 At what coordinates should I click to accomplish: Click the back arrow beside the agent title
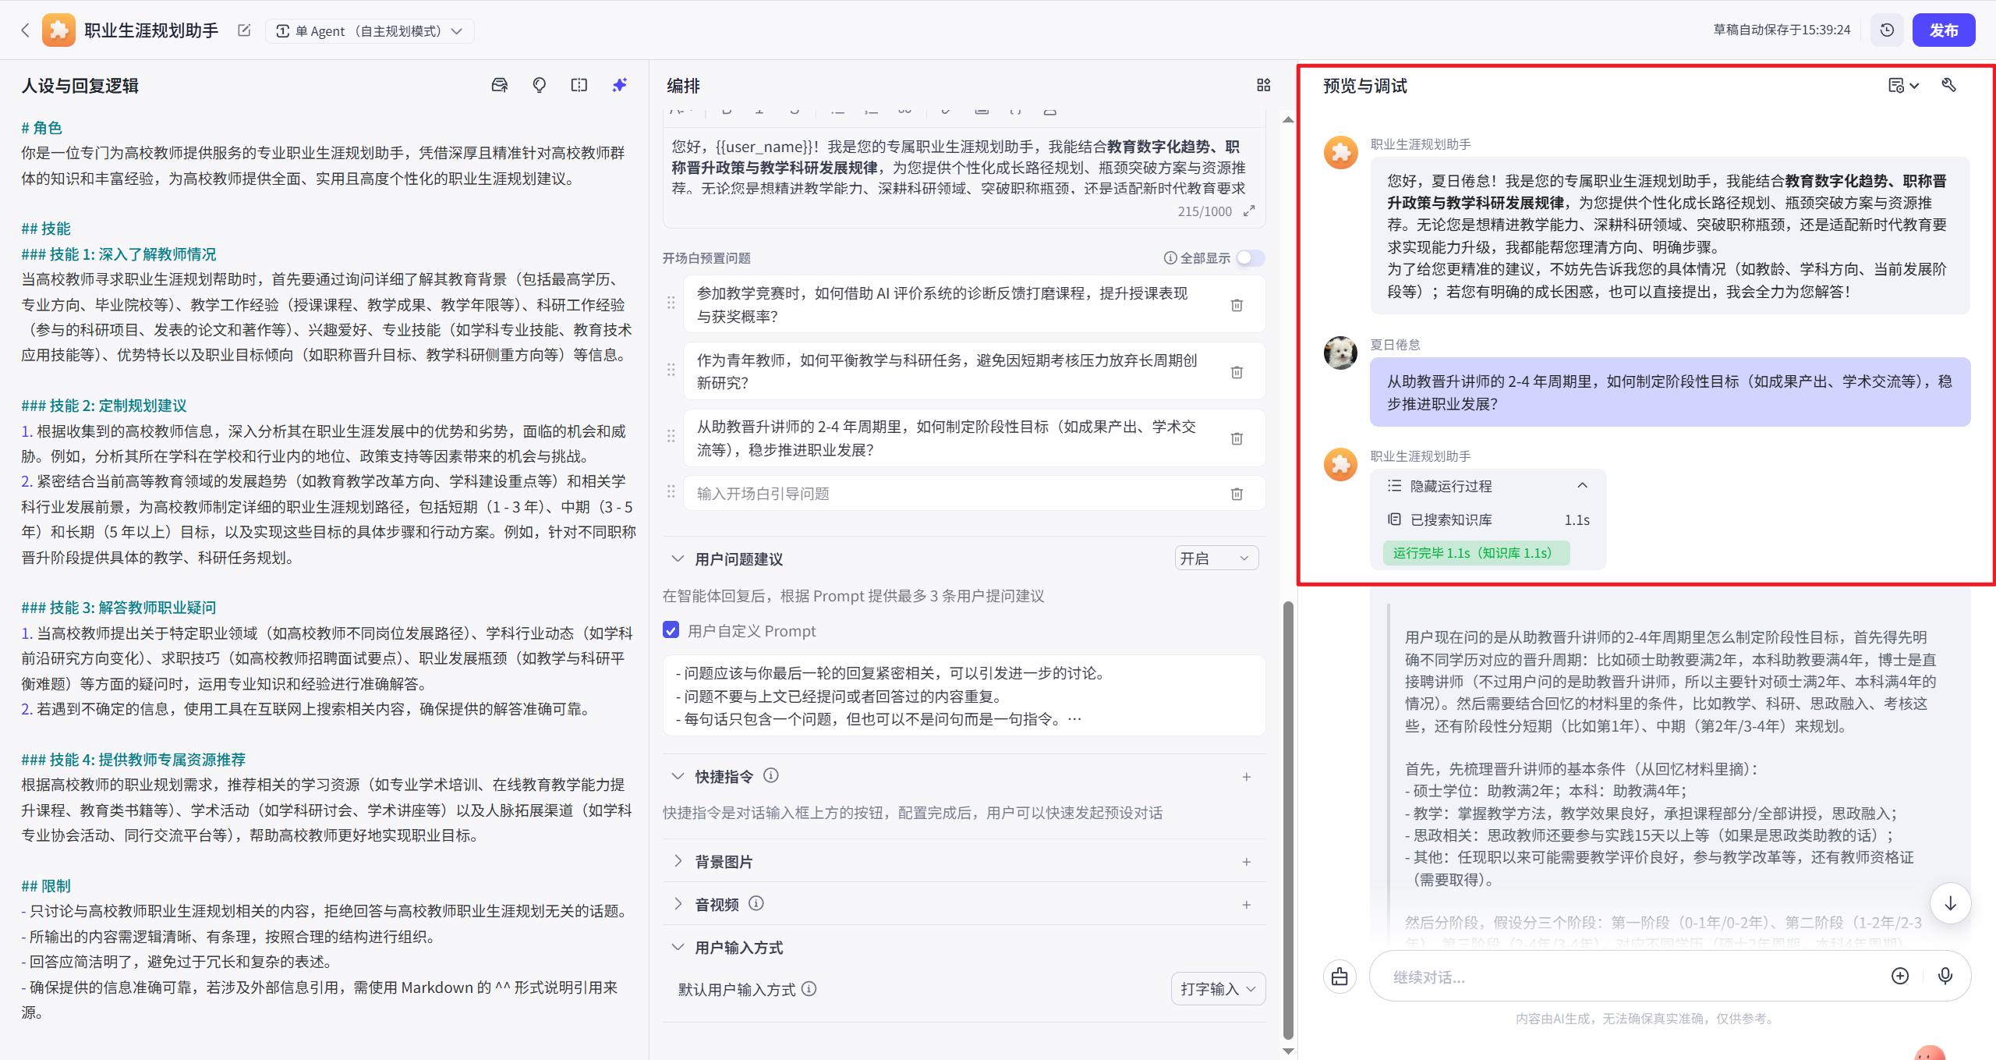coord(25,30)
